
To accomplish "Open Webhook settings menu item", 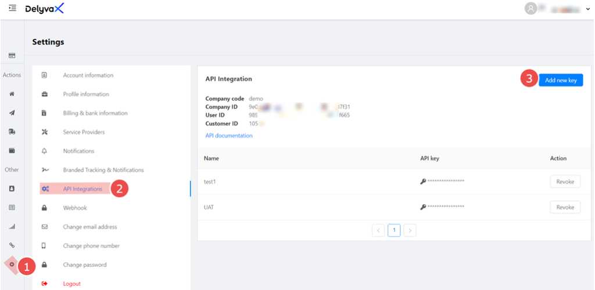I will click(75, 208).
